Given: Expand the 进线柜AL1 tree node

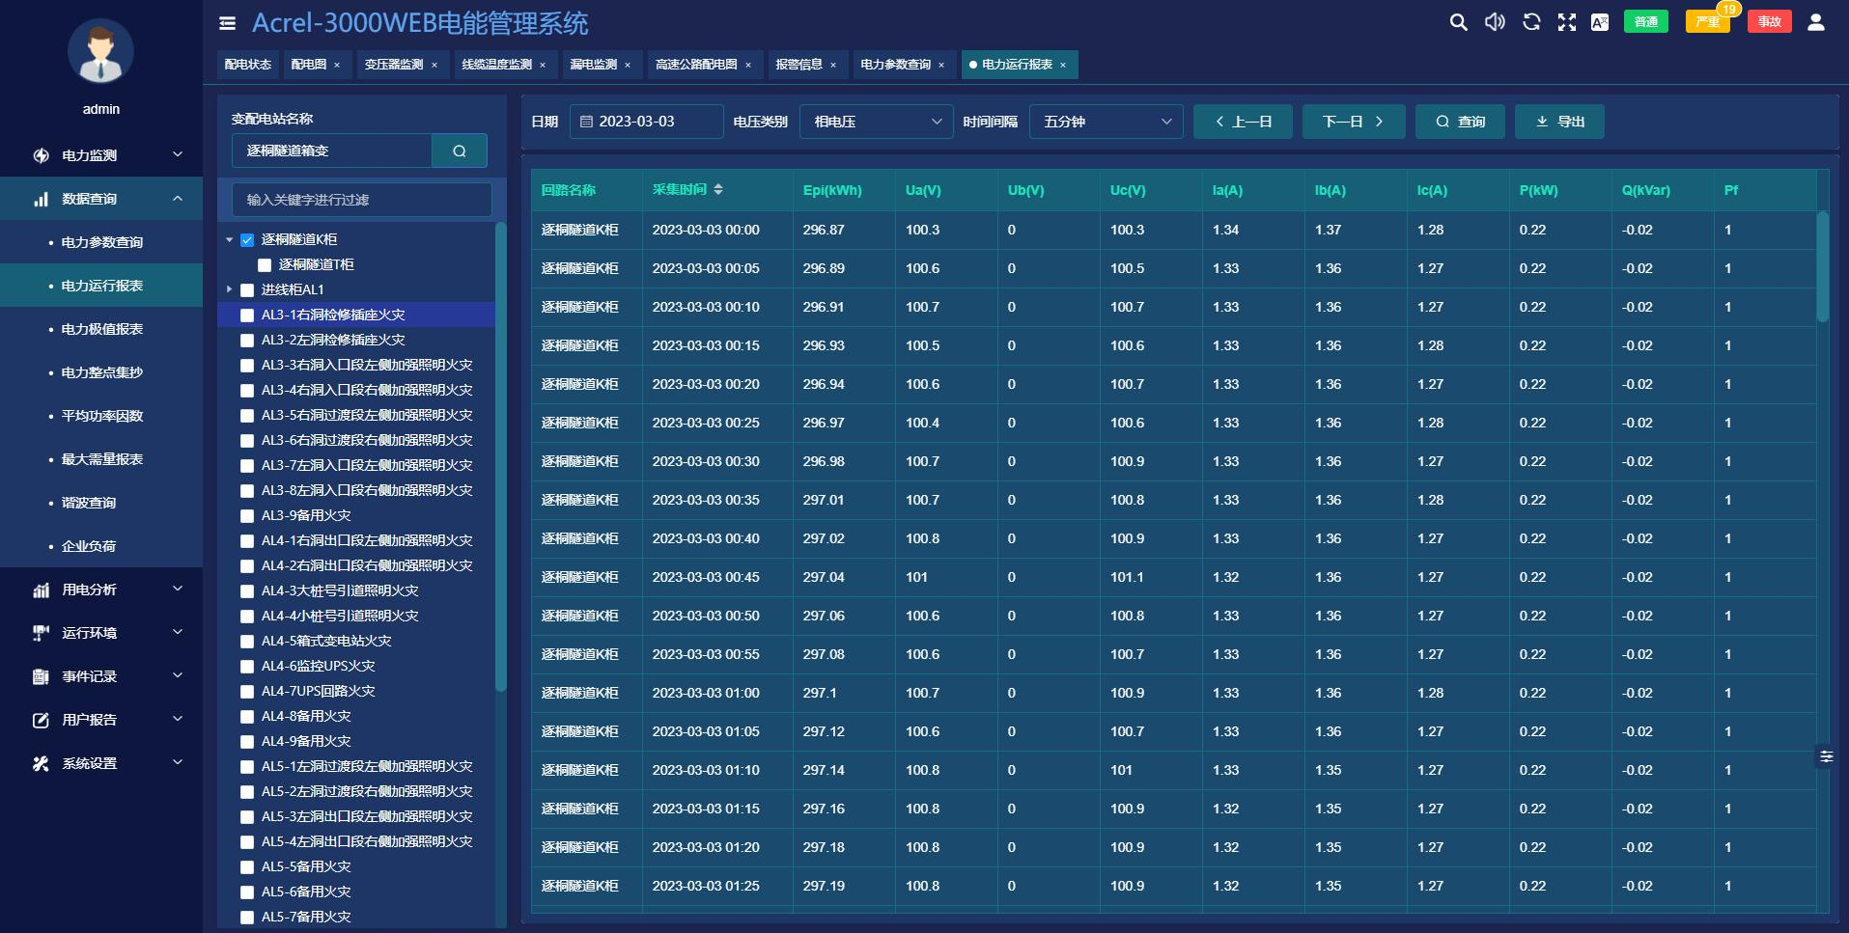Looking at the screenshot, I should pos(230,289).
